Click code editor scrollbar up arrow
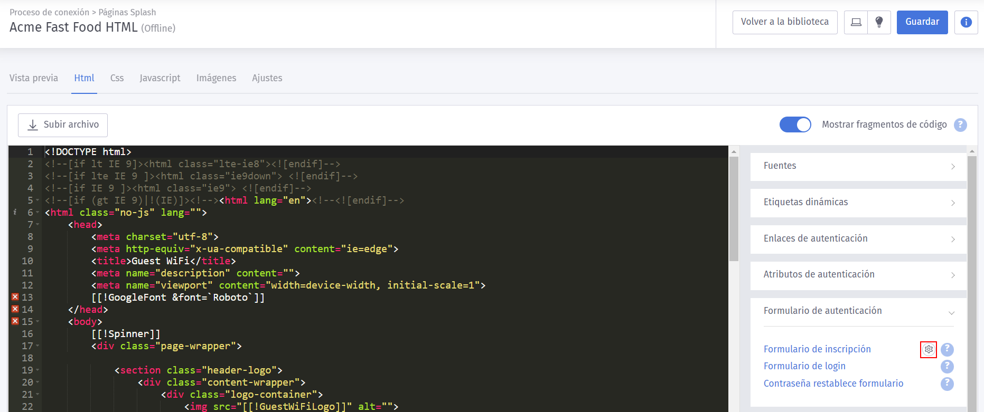This screenshot has width=984, height=412. (734, 151)
